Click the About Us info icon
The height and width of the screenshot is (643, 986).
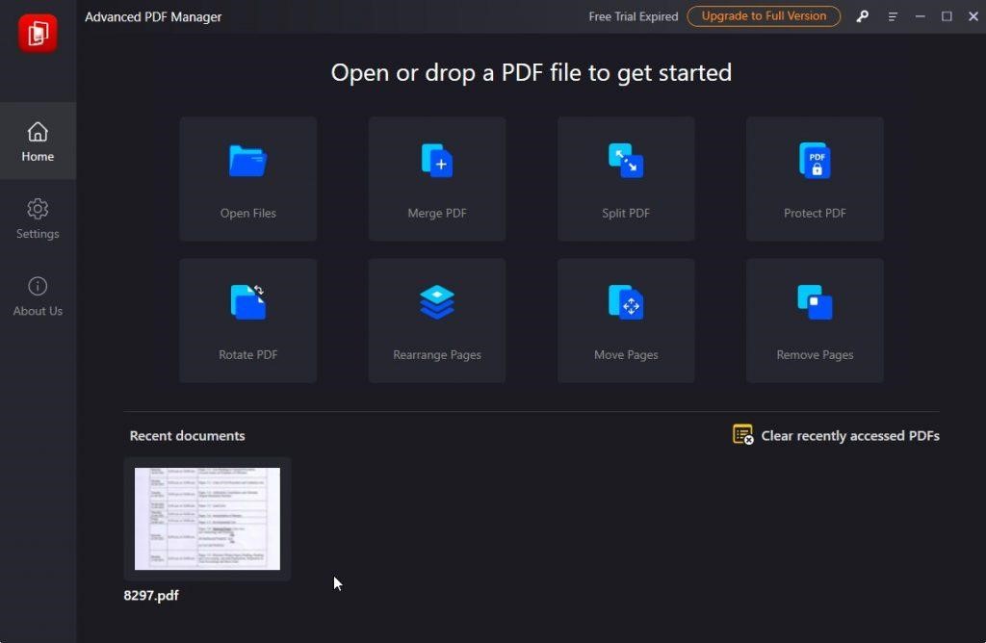click(x=38, y=286)
